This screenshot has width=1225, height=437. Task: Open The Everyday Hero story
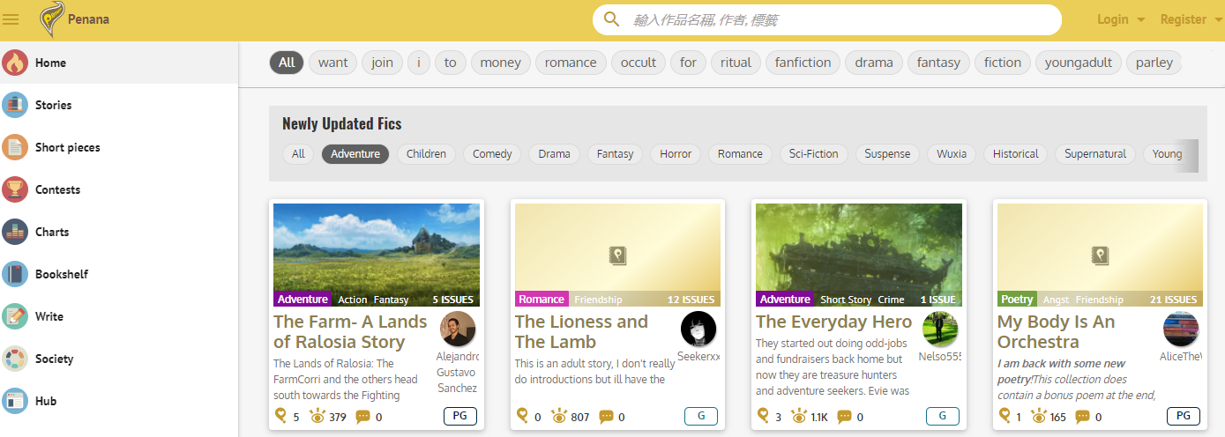pos(833,322)
